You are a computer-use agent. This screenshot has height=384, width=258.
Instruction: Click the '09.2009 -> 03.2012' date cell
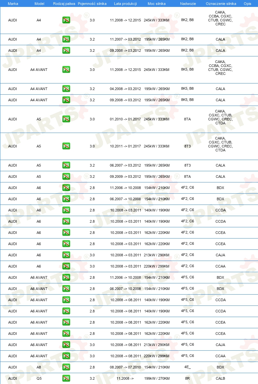[125, 176]
